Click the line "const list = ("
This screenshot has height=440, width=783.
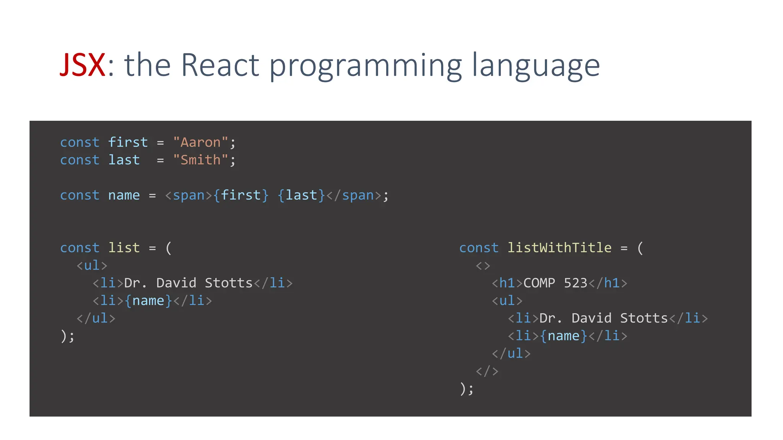coord(116,248)
